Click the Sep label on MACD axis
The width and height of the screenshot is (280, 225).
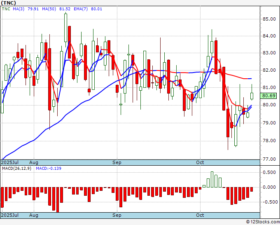117,215
